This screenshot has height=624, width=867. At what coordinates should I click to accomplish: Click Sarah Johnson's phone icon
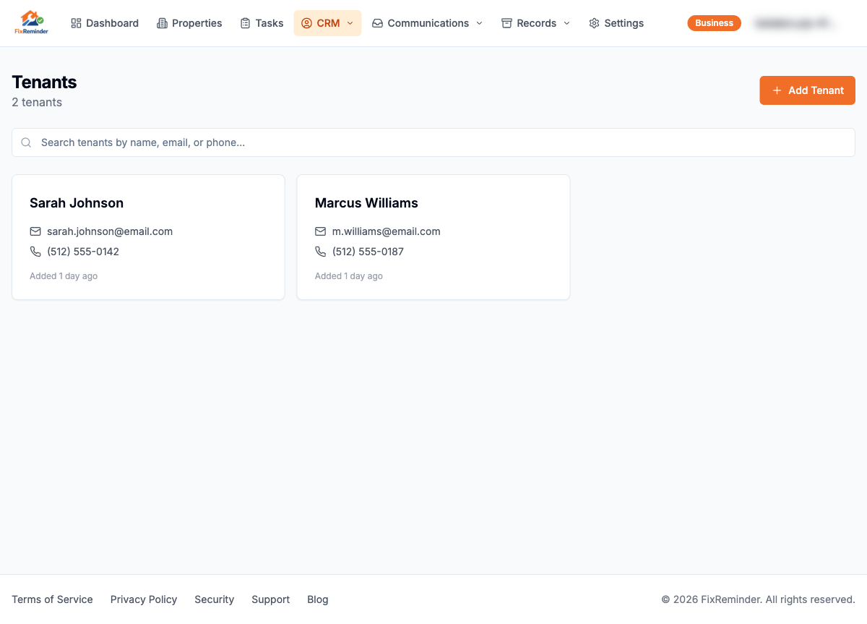pos(35,252)
